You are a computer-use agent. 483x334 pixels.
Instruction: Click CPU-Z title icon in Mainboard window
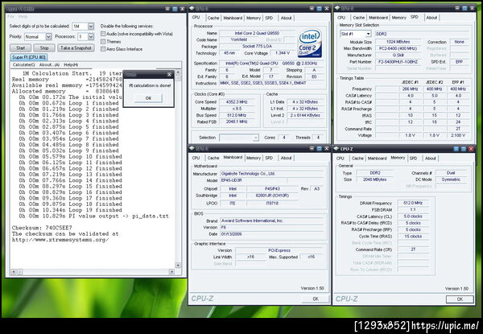point(192,148)
